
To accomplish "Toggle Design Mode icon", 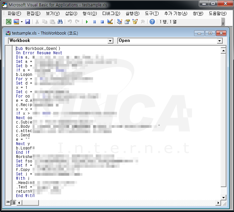I will click(x=110, y=22).
